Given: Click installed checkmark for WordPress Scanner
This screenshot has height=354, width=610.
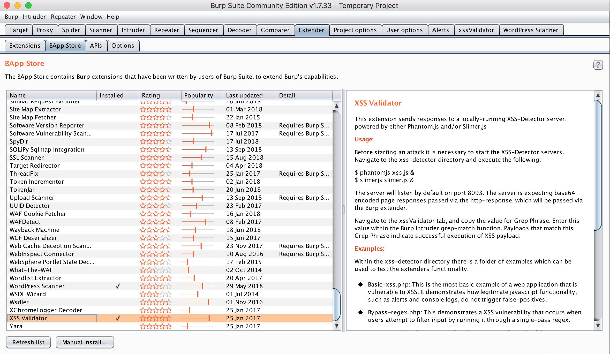Looking at the screenshot, I should [118, 286].
